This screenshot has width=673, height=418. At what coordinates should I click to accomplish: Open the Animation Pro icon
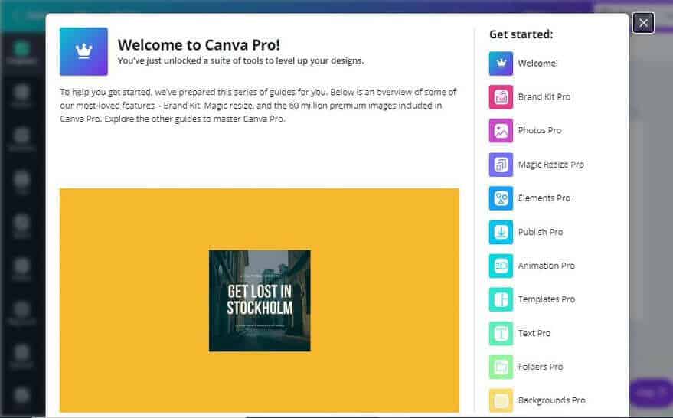coord(501,266)
